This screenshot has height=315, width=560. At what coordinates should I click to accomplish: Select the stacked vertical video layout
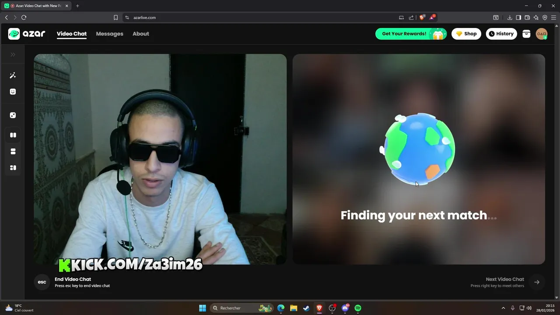pos(13,151)
